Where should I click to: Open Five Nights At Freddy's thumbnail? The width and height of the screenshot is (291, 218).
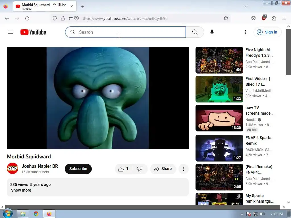[x=219, y=60]
